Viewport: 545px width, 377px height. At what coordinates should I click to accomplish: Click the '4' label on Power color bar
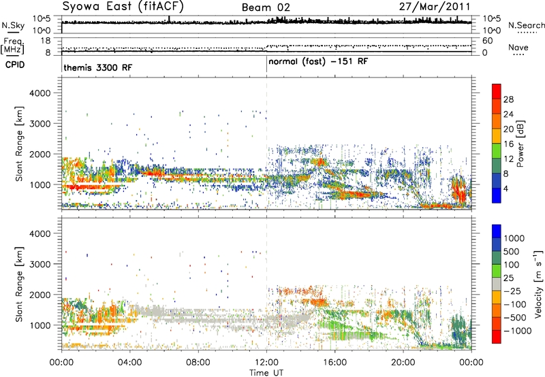(505, 188)
